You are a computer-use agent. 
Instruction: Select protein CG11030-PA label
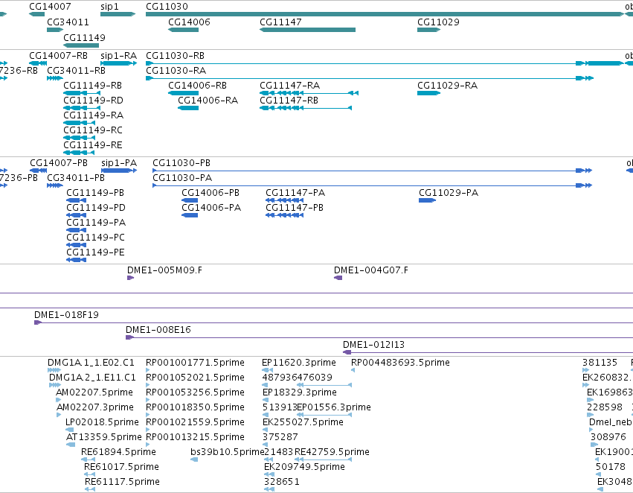click(182, 178)
